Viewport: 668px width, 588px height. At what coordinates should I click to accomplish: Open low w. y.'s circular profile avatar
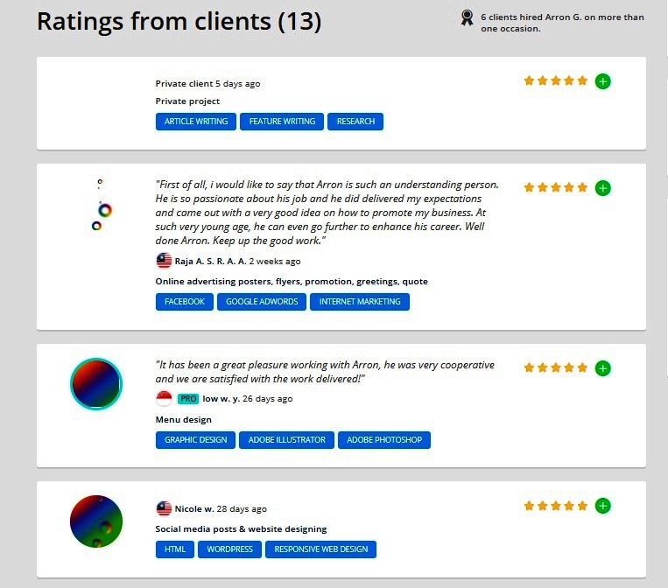[96, 383]
